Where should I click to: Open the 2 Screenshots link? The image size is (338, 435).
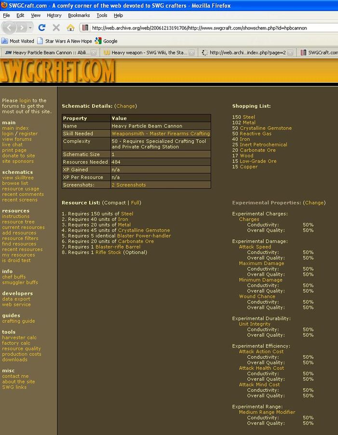click(128, 185)
